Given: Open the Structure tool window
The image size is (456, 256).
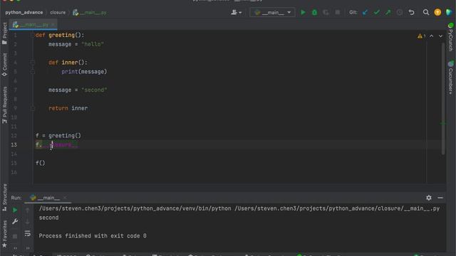Looking at the screenshot, I should (x=4, y=197).
